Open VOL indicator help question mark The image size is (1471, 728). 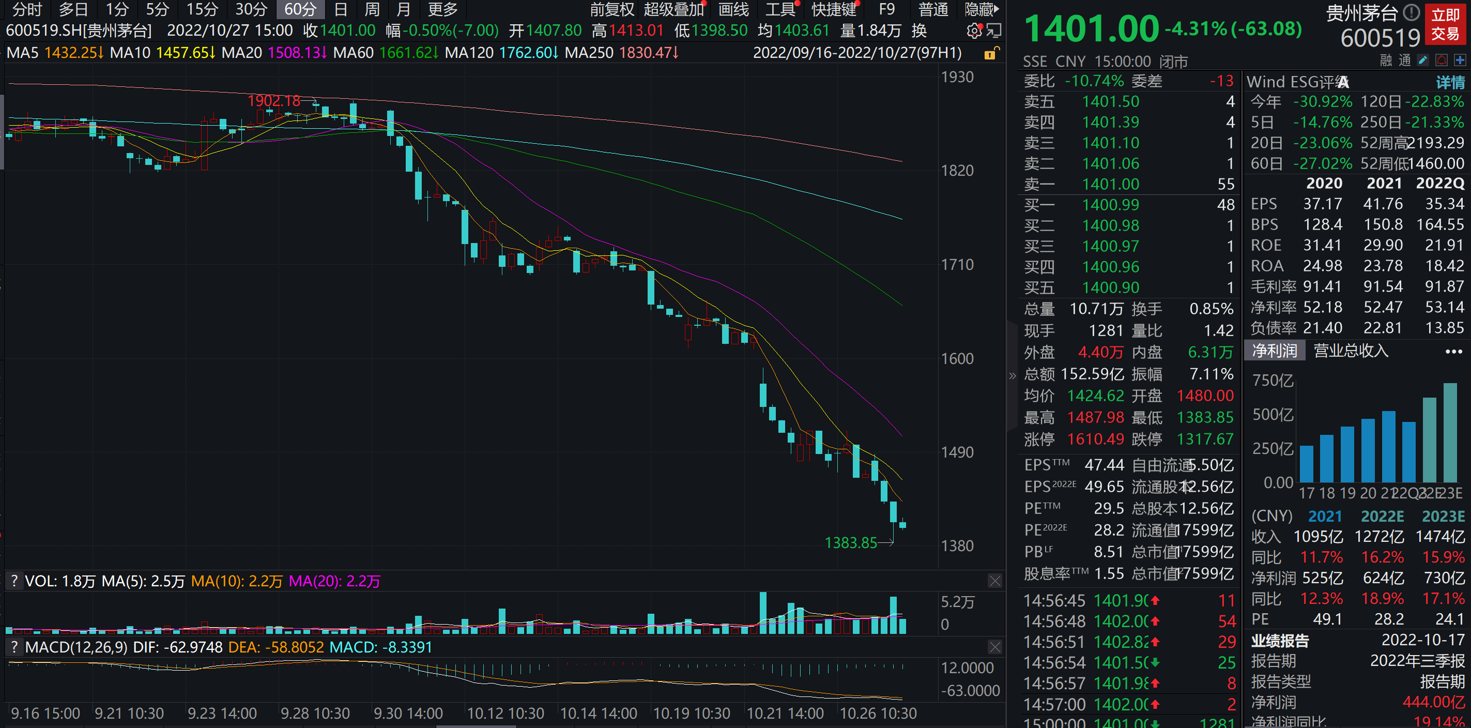[x=14, y=581]
